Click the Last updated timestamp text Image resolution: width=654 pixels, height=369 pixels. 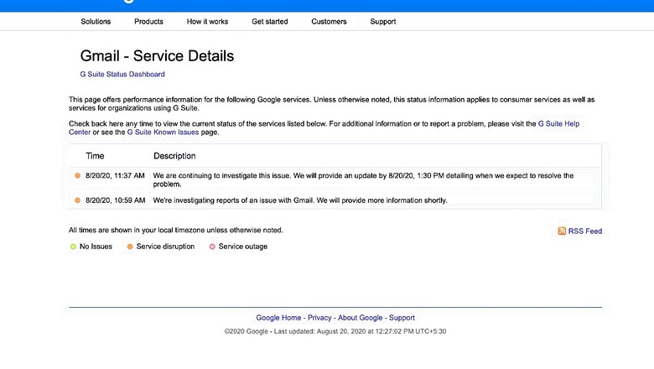pos(360,331)
